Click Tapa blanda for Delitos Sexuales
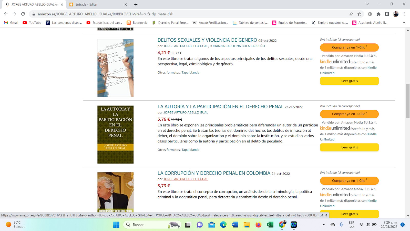410x231 pixels. click(x=190, y=72)
